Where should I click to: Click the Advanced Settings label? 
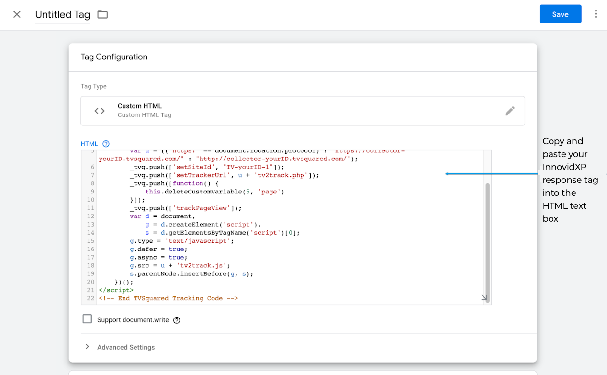point(126,347)
